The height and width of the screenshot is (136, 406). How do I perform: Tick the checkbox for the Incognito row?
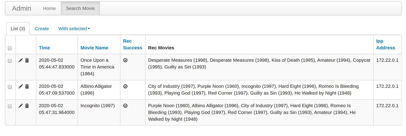pos(10,107)
